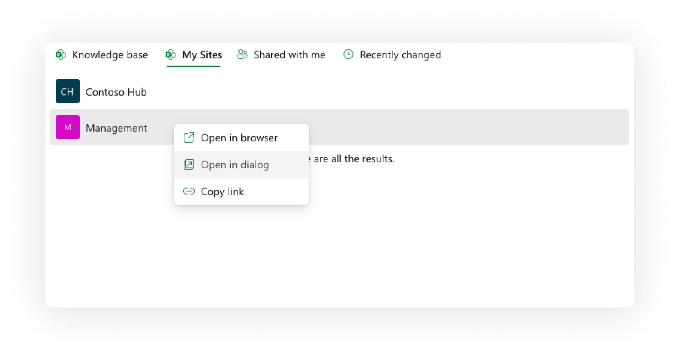Click the Open in browser arrow icon
Screen dimensions: 679x355
(x=189, y=138)
